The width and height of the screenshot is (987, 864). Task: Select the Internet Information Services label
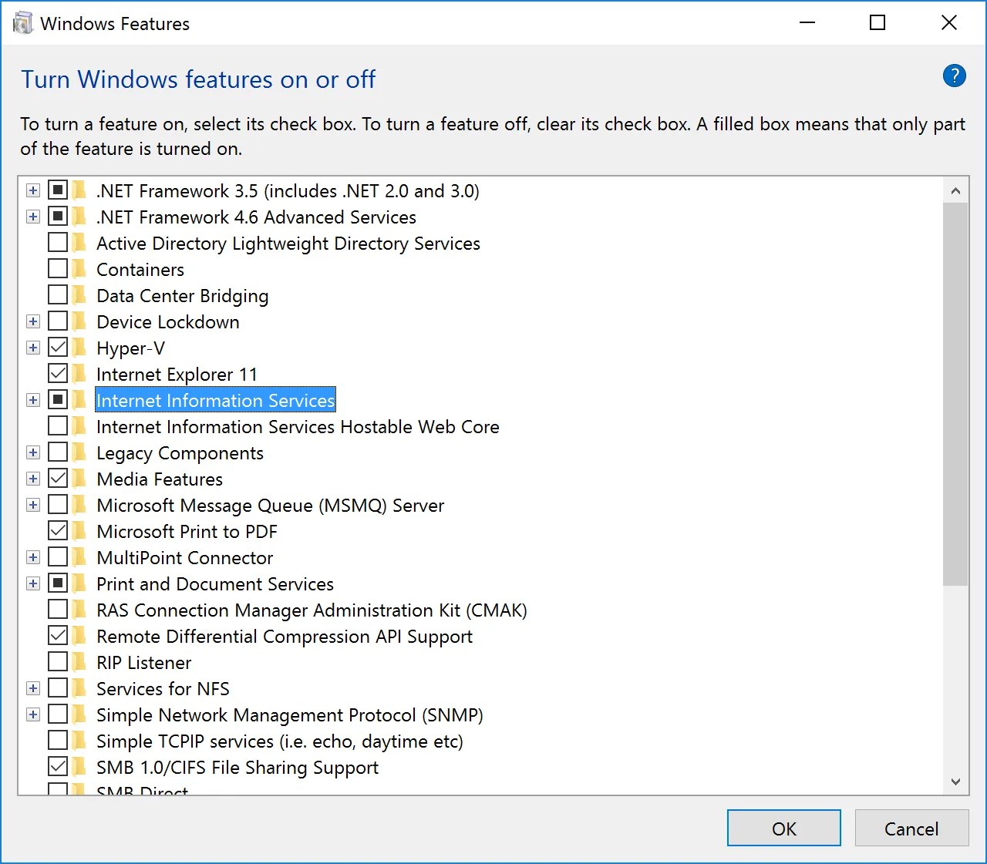[215, 400]
